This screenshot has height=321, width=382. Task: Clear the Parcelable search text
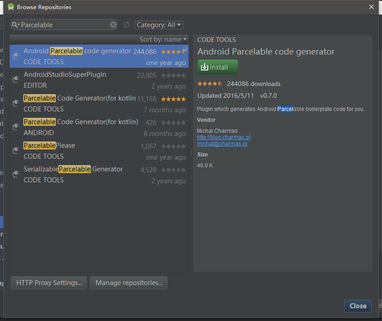[x=113, y=25]
